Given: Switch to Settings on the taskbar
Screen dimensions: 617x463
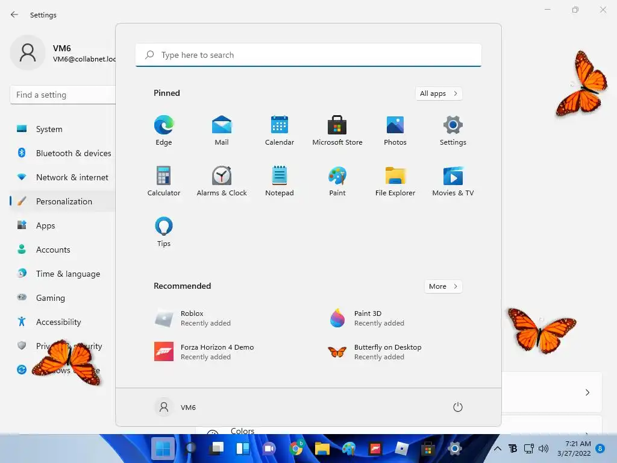Looking at the screenshot, I should [454, 449].
